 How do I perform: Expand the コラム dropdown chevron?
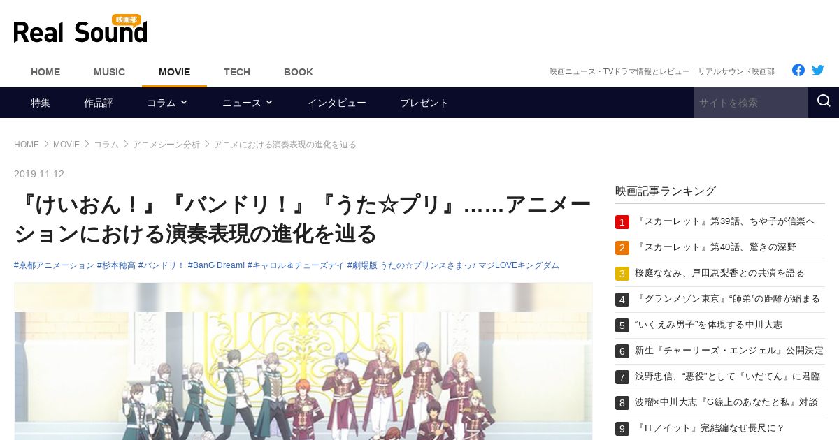pyautogui.click(x=184, y=102)
